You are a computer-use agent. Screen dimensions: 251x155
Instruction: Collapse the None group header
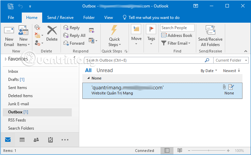(88, 78)
